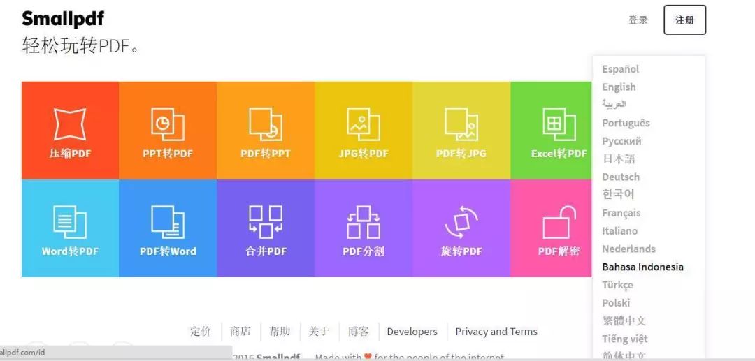Select Français in the language list

point(621,213)
